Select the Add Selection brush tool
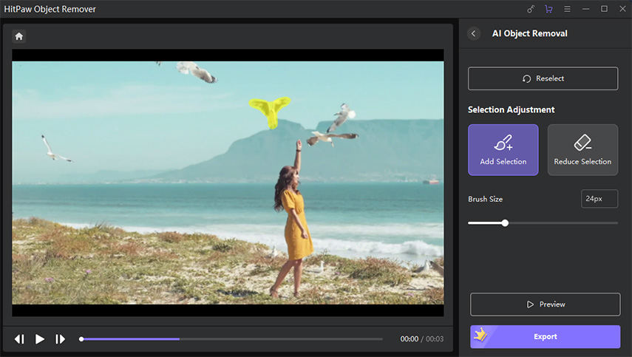This screenshot has width=632, height=357. pyautogui.click(x=503, y=150)
